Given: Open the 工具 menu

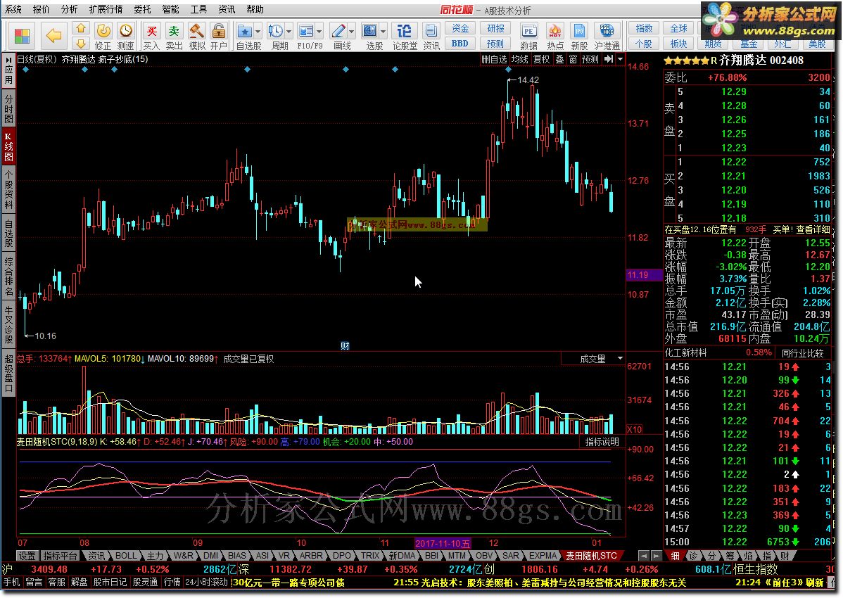Looking at the screenshot, I should 198,9.
